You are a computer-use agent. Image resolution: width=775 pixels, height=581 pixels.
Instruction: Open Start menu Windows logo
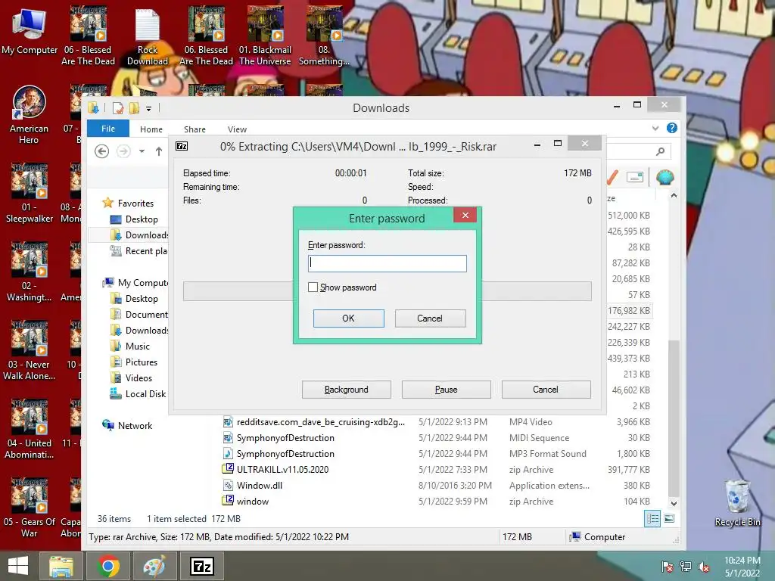click(x=18, y=566)
